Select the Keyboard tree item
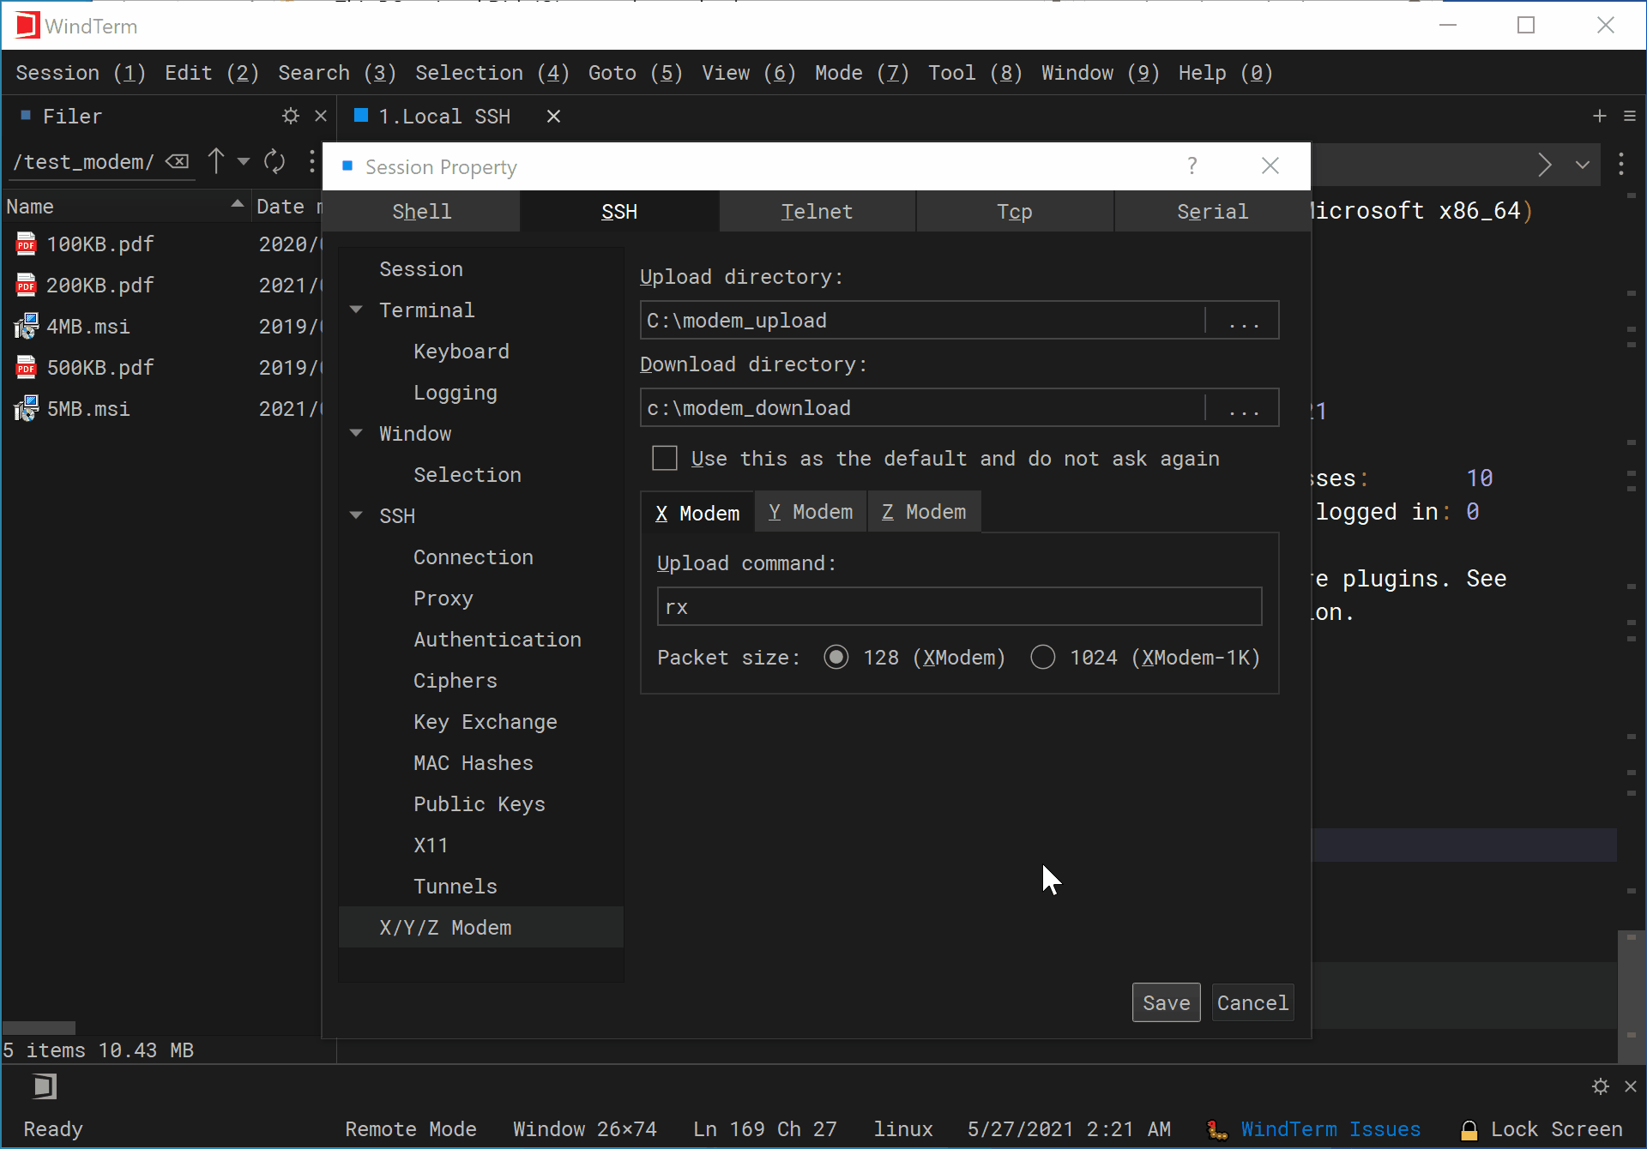Viewport: 1647px width, 1149px height. click(462, 351)
